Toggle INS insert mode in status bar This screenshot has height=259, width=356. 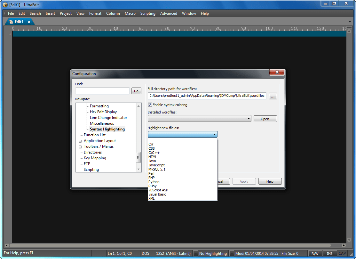pyautogui.click(x=329, y=254)
